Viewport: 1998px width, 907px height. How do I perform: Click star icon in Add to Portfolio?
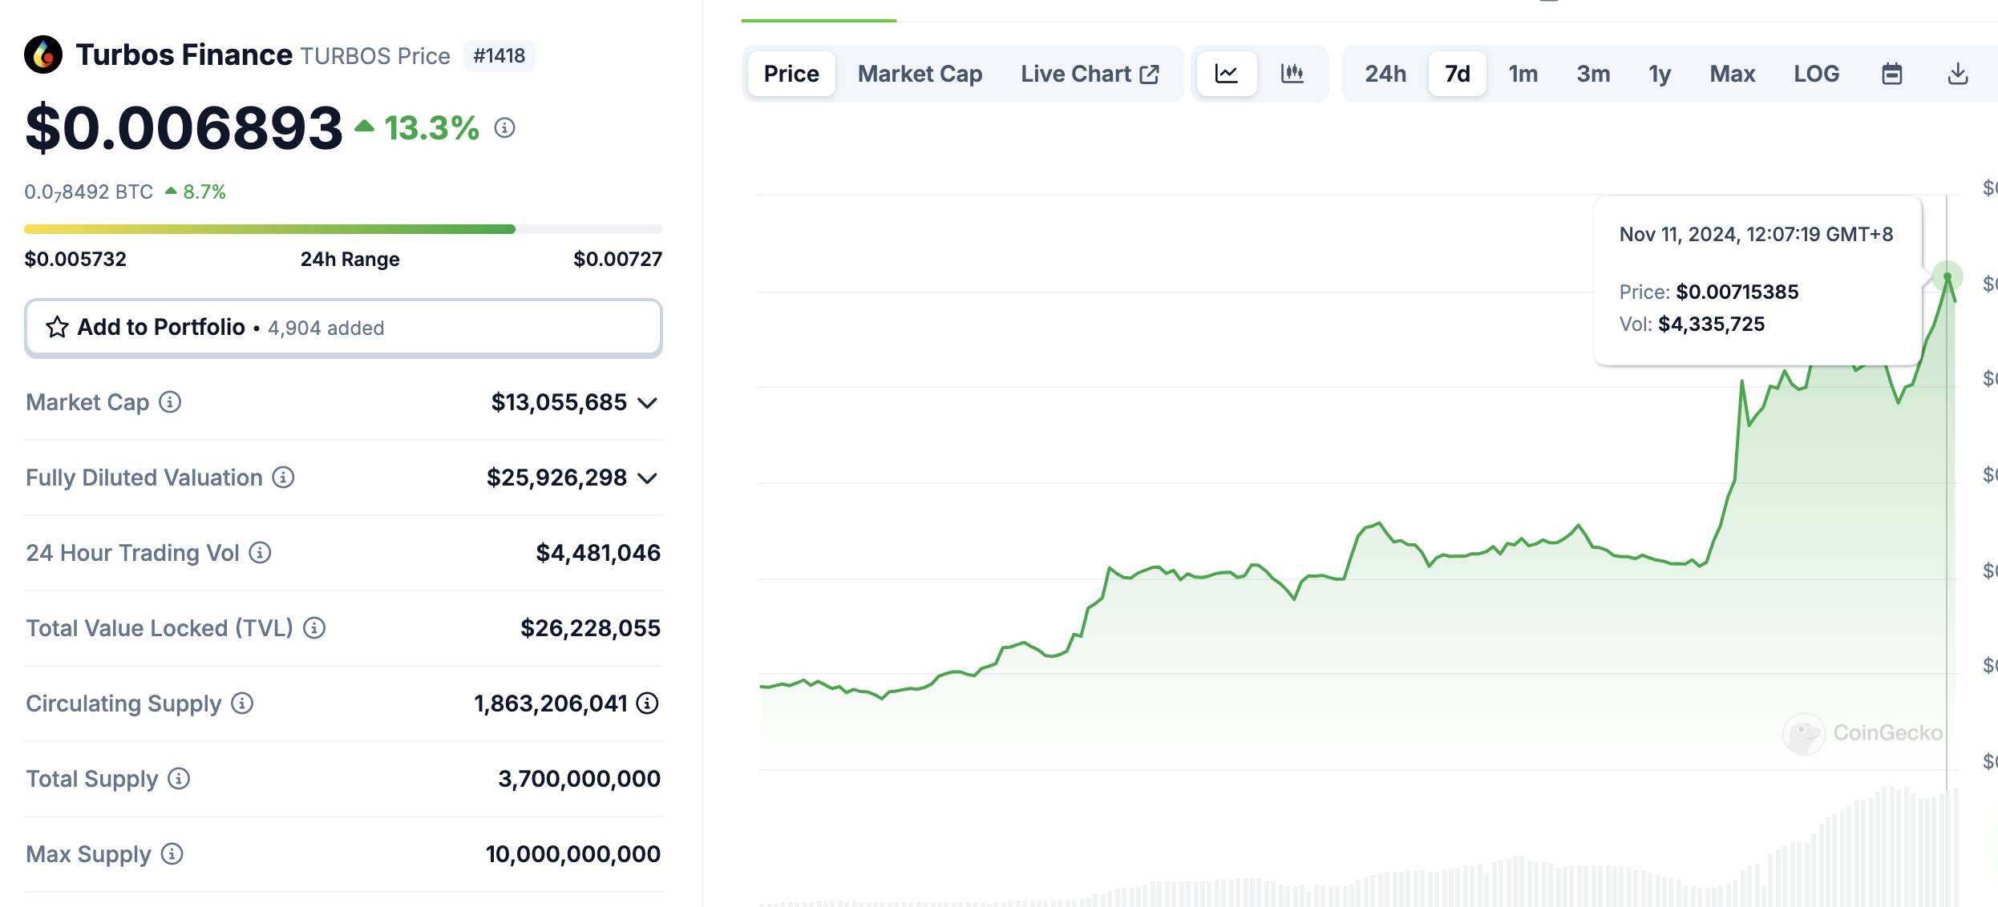57,327
